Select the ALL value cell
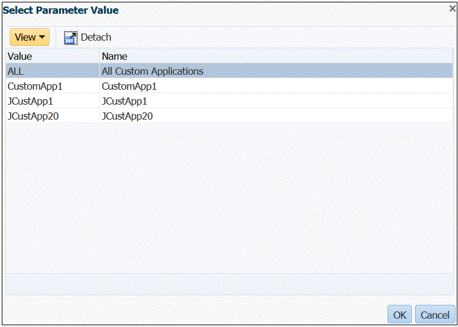This screenshot has width=458, height=327. pos(15,71)
